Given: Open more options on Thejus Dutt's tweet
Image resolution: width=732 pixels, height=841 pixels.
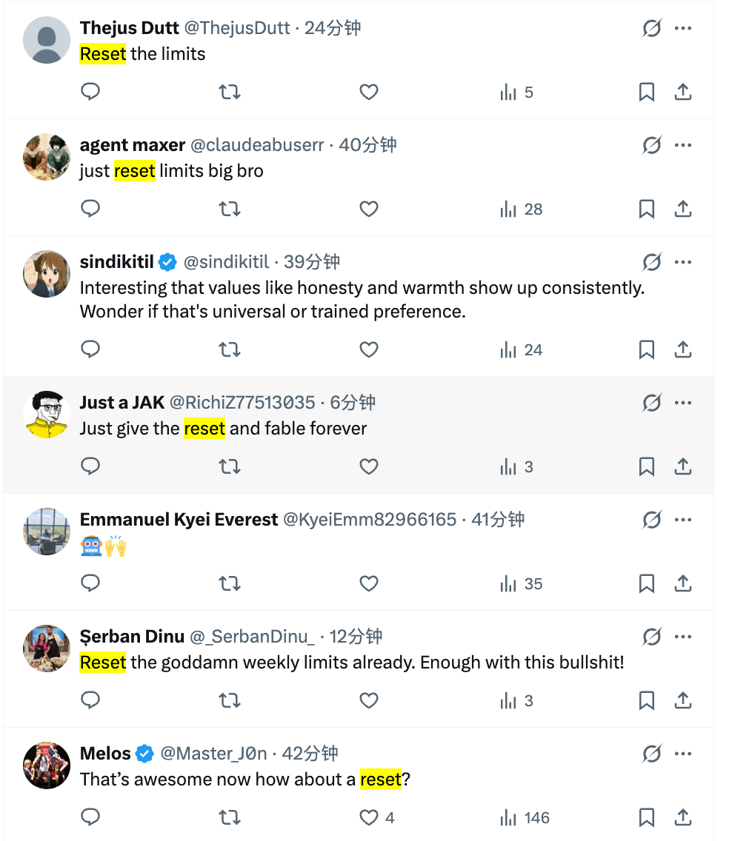Looking at the screenshot, I should coord(682,28).
